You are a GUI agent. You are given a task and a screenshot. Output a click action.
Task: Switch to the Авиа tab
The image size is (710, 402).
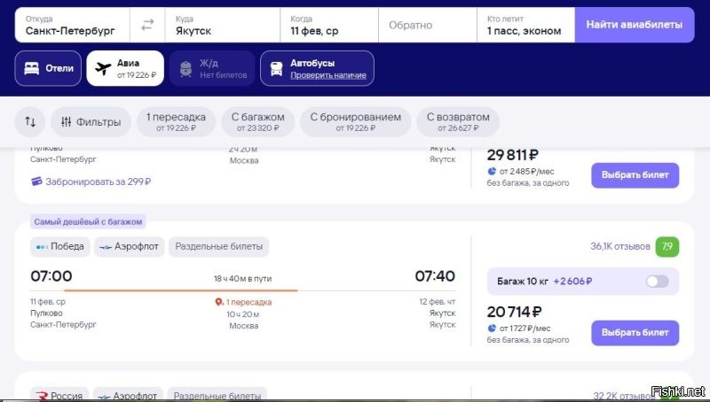tap(125, 68)
